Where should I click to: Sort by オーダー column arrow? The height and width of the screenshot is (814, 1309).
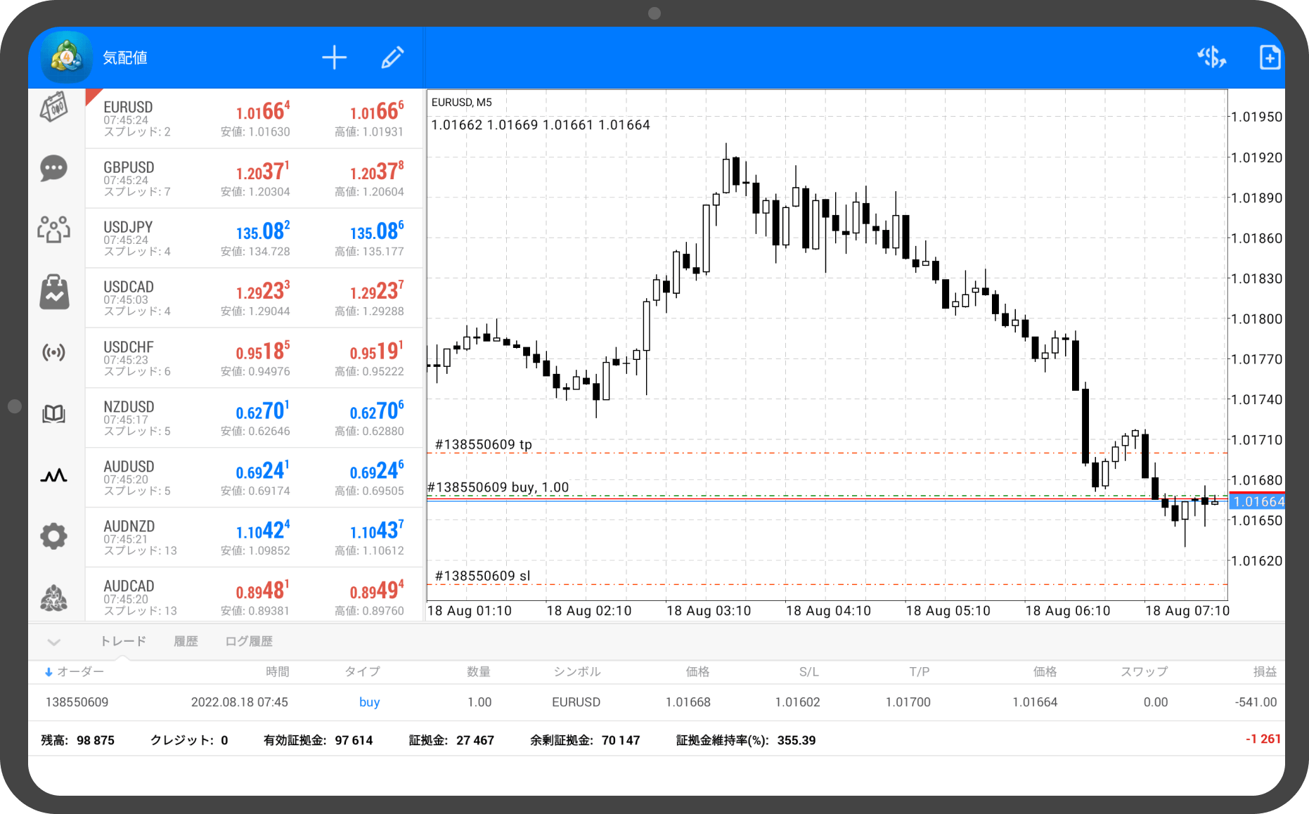coord(49,672)
